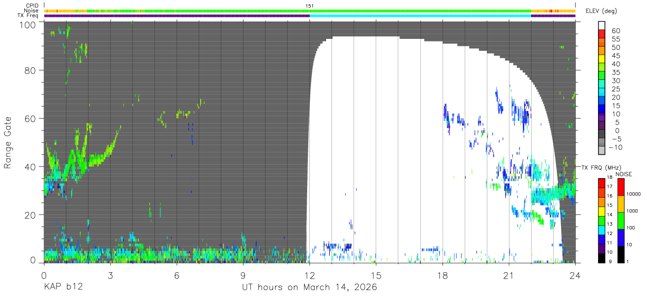Pick the yellow segment of ELEV colorbar
This screenshot has width=647, height=298.
[602, 59]
